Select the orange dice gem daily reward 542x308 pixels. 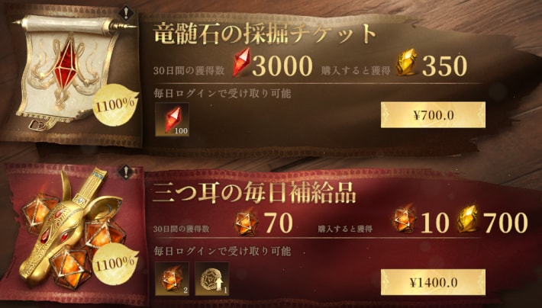172,279
